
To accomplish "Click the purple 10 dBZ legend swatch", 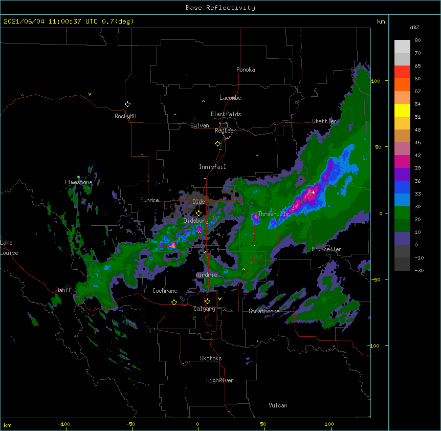I will (x=402, y=239).
